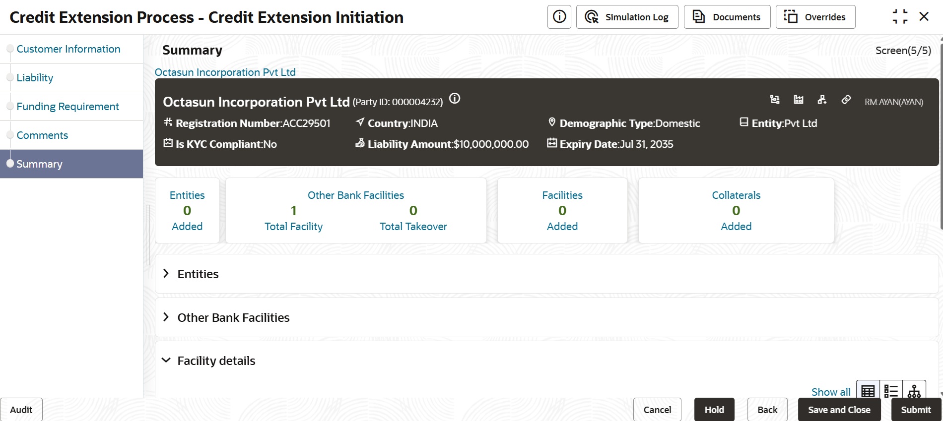Click the KYC Compliant calendar icon

(x=168, y=143)
